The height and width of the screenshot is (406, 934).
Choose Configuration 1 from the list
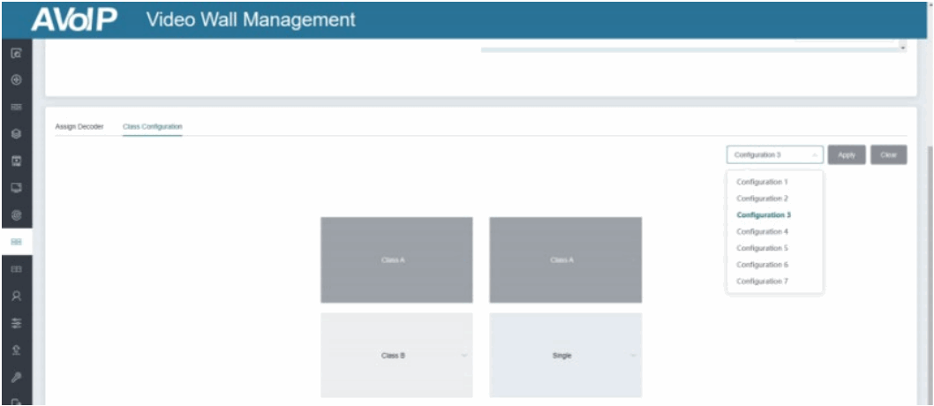762,182
